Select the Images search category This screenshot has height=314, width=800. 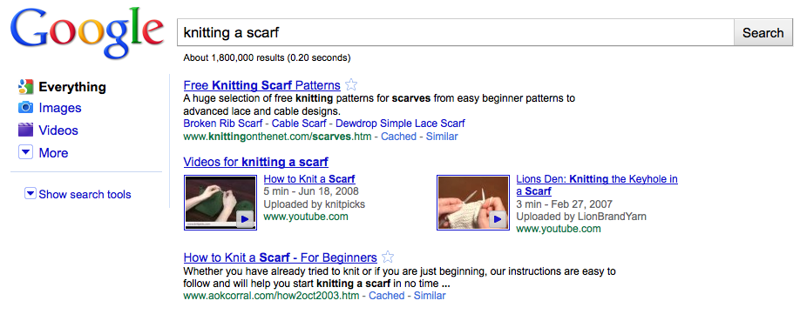[59, 108]
